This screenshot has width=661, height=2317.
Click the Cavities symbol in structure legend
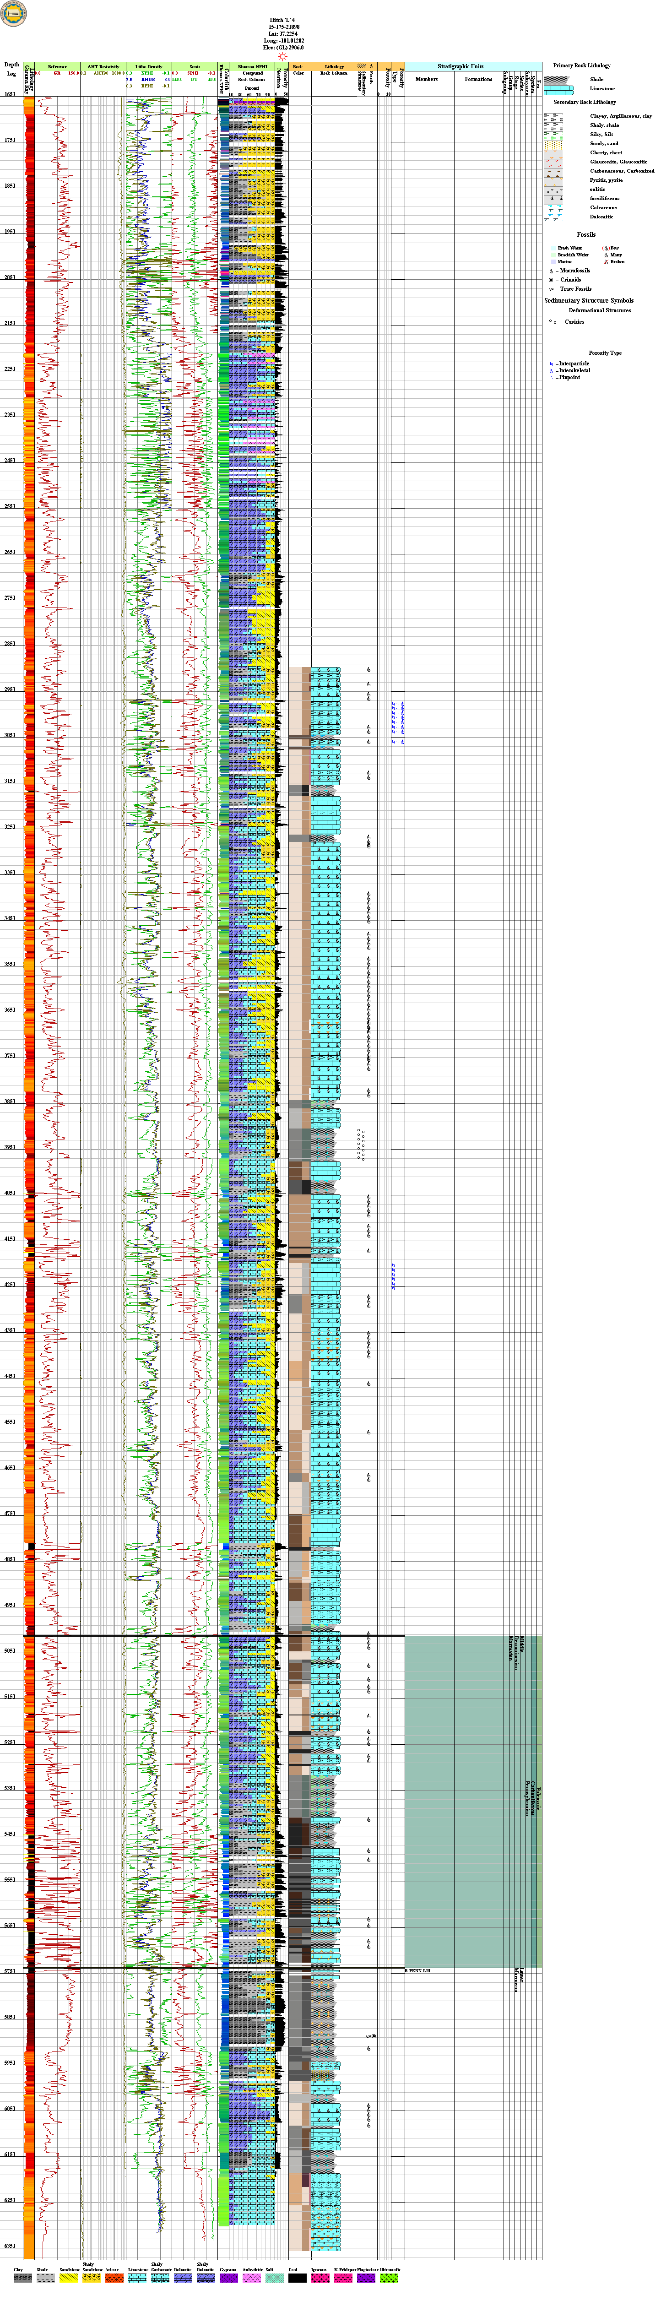[553, 321]
